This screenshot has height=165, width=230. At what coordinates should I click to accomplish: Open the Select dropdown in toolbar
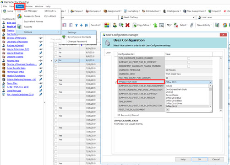coord(184,25)
